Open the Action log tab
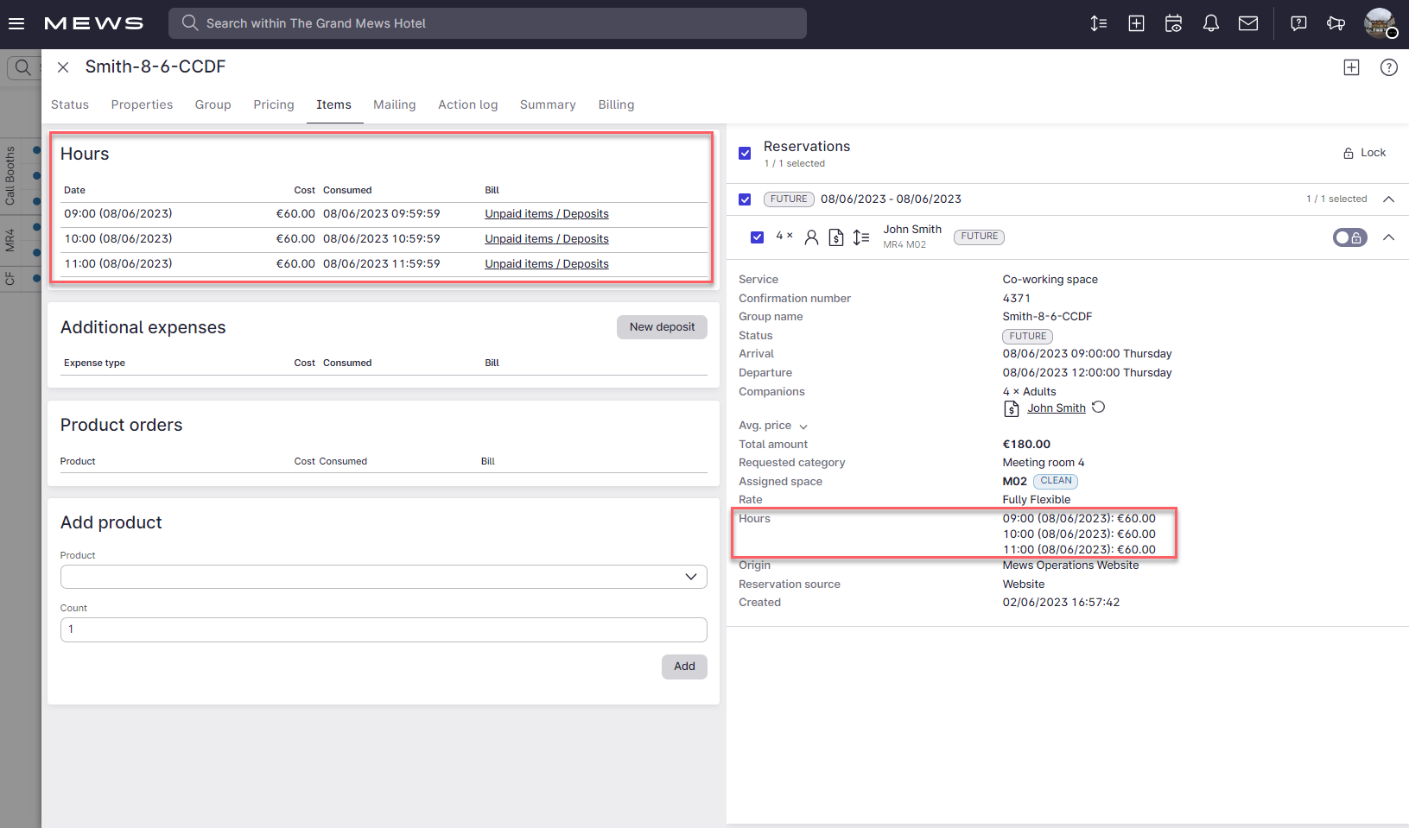Image resolution: width=1409 pixels, height=828 pixels. 467,104
